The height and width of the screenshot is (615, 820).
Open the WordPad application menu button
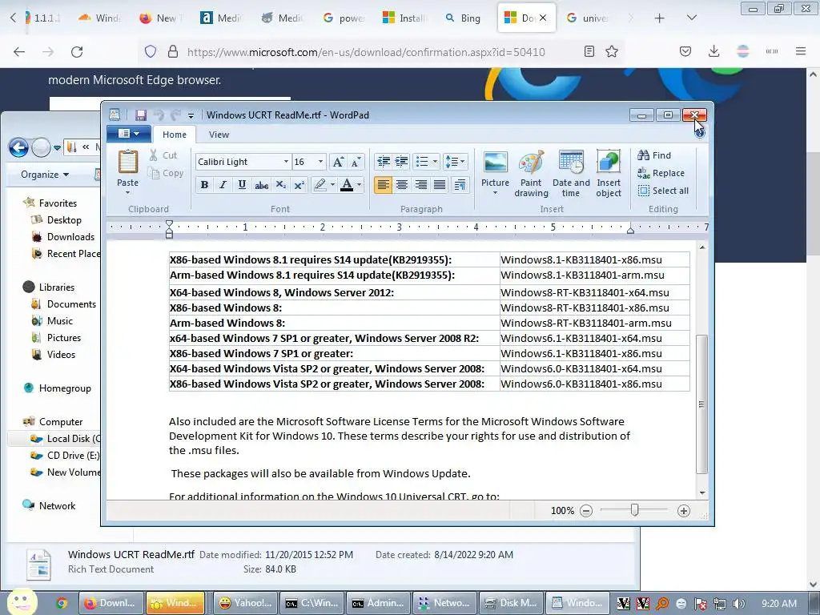(x=129, y=134)
